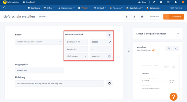187x102 pixels.
Task: Open the calendar date picker icon
Action: tap(109, 56)
